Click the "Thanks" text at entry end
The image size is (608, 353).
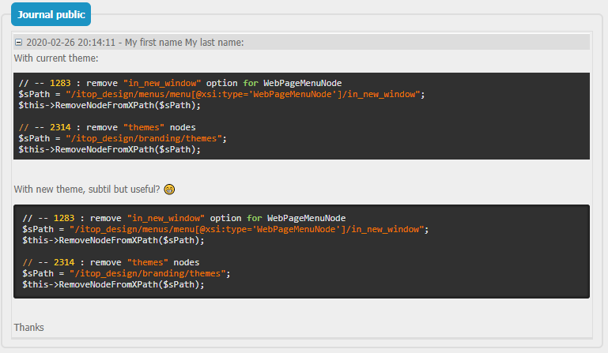pos(29,327)
